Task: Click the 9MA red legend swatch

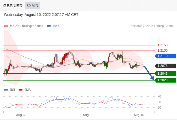Action: pos(20,90)
